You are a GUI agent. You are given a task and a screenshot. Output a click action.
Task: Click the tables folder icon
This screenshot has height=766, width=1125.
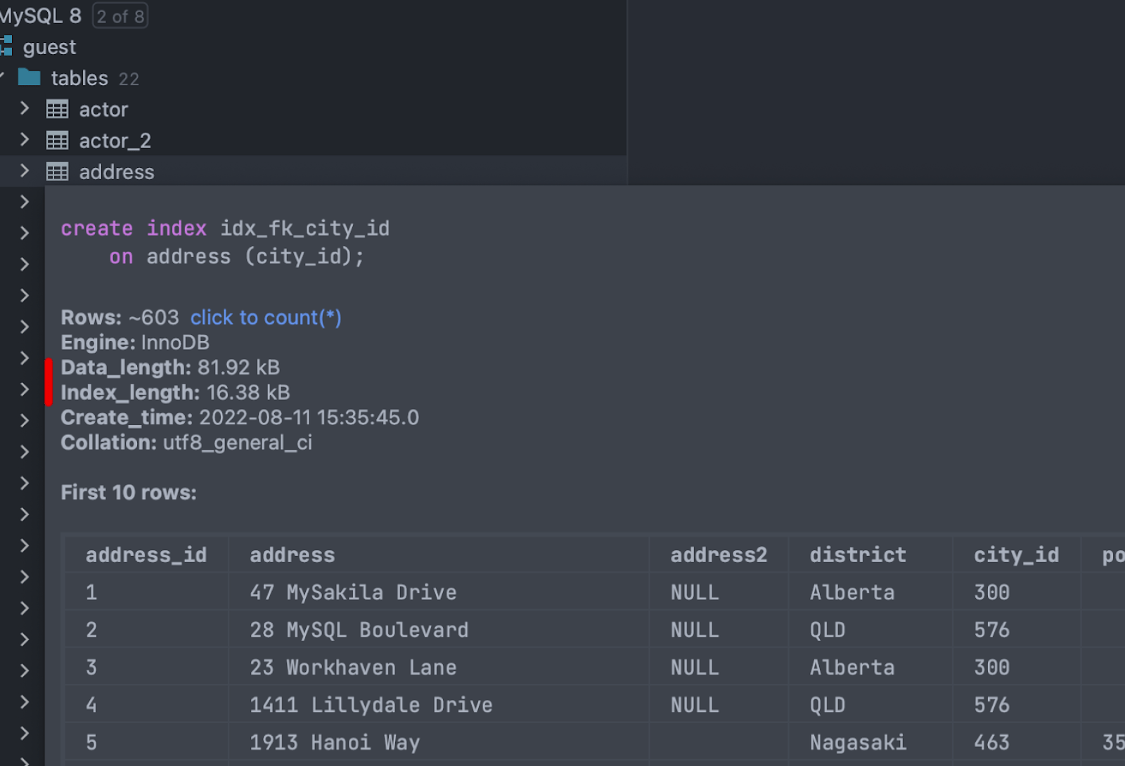[x=29, y=77]
